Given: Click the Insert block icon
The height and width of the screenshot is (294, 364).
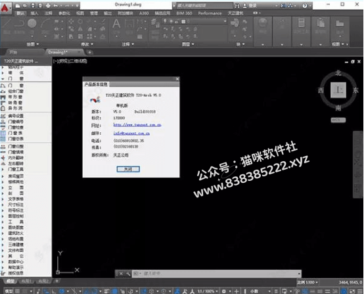Looking at the screenshot, I should click(x=235, y=23).
